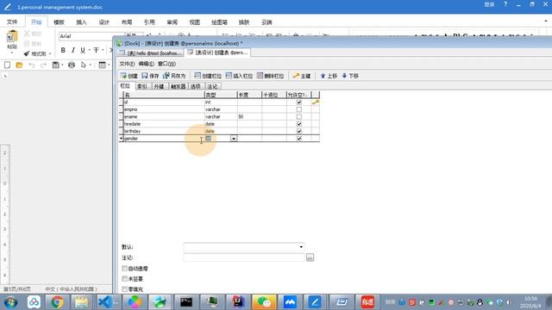Switch to the hello @test table tab
Viewport: 552px width, 310px height.
tap(151, 53)
